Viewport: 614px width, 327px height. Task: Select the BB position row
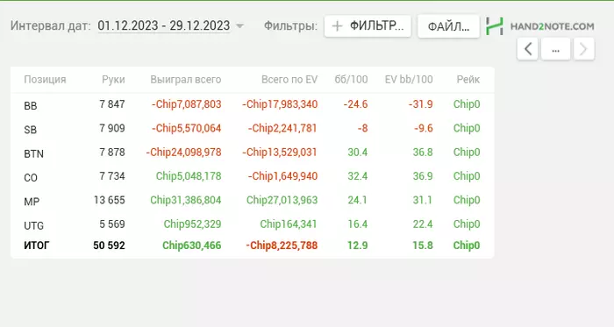(253, 104)
